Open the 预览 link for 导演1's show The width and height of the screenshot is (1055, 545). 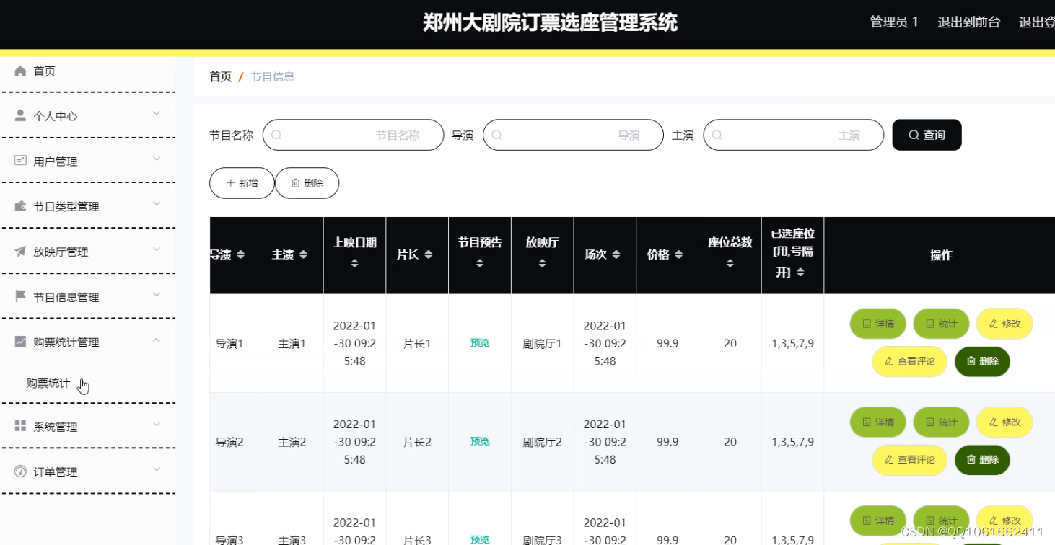(x=478, y=343)
